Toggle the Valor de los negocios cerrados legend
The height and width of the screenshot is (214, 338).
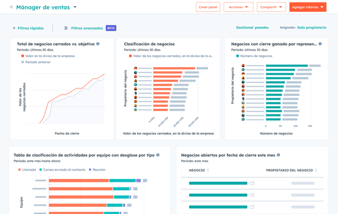170,56
